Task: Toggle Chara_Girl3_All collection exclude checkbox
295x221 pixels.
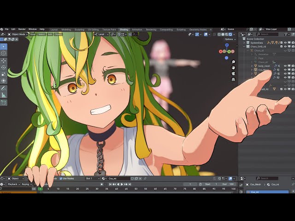Action: (282, 47)
